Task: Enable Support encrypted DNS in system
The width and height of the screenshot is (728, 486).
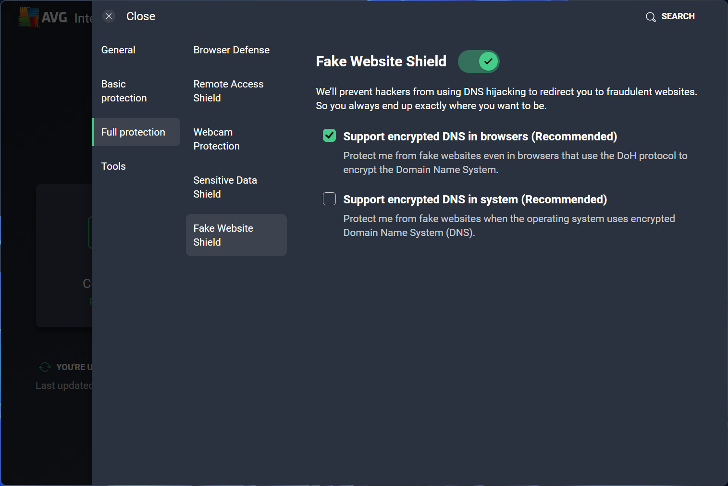Action: [330, 199]
